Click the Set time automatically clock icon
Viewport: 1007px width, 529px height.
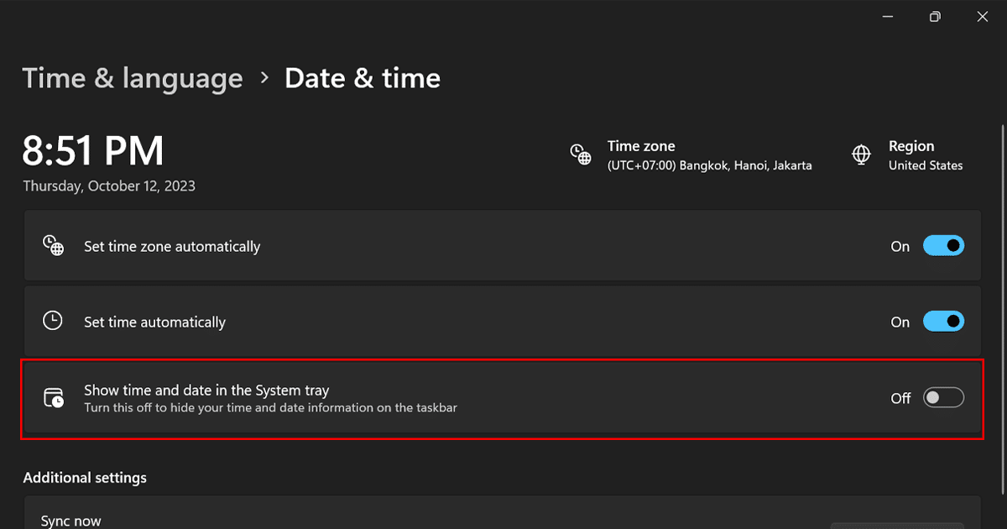53,321
